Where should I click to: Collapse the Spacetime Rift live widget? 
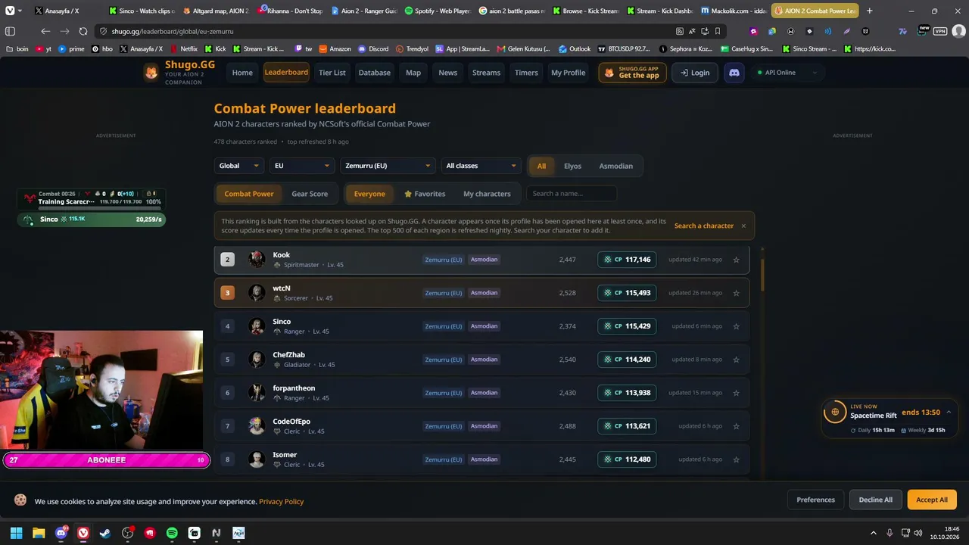pos(949,412)
